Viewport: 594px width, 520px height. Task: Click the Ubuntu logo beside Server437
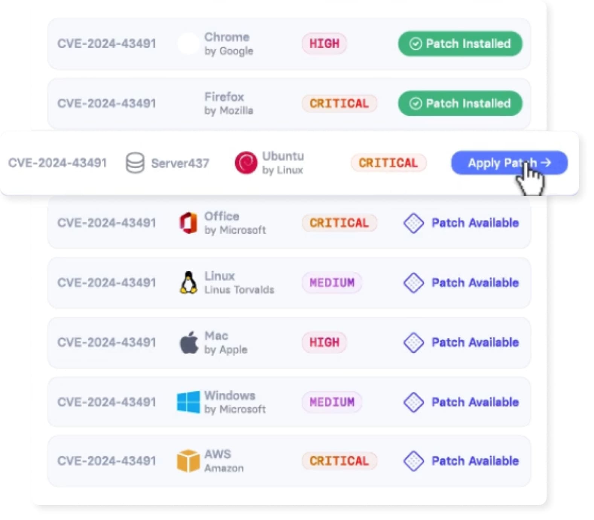pos(247,163)
